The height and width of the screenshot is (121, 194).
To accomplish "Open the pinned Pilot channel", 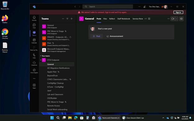I will tap(57, 44).
